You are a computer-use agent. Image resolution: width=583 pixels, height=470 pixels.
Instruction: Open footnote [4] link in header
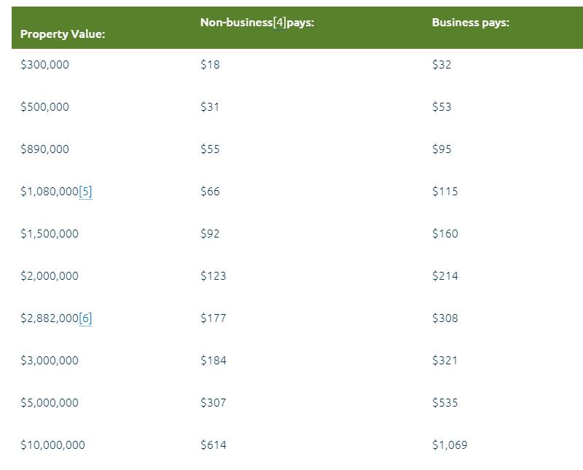(279, 23)
